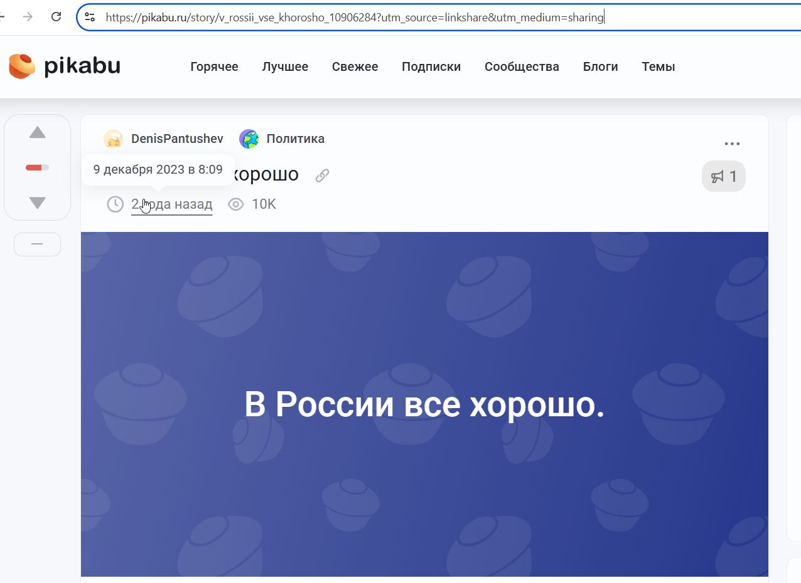
Task: Reload the page using the refresh icon
Action: coord(56,17)
